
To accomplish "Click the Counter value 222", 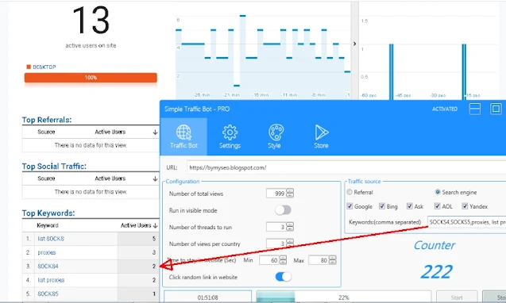I will [x=437, y=272].
